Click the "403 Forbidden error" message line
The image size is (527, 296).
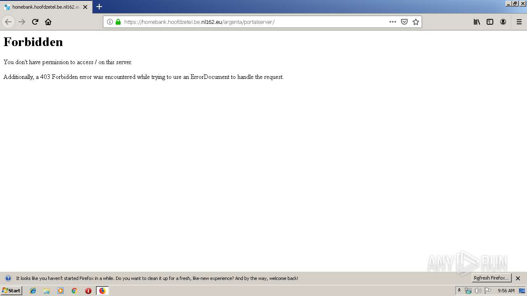(x=143, y=77)
